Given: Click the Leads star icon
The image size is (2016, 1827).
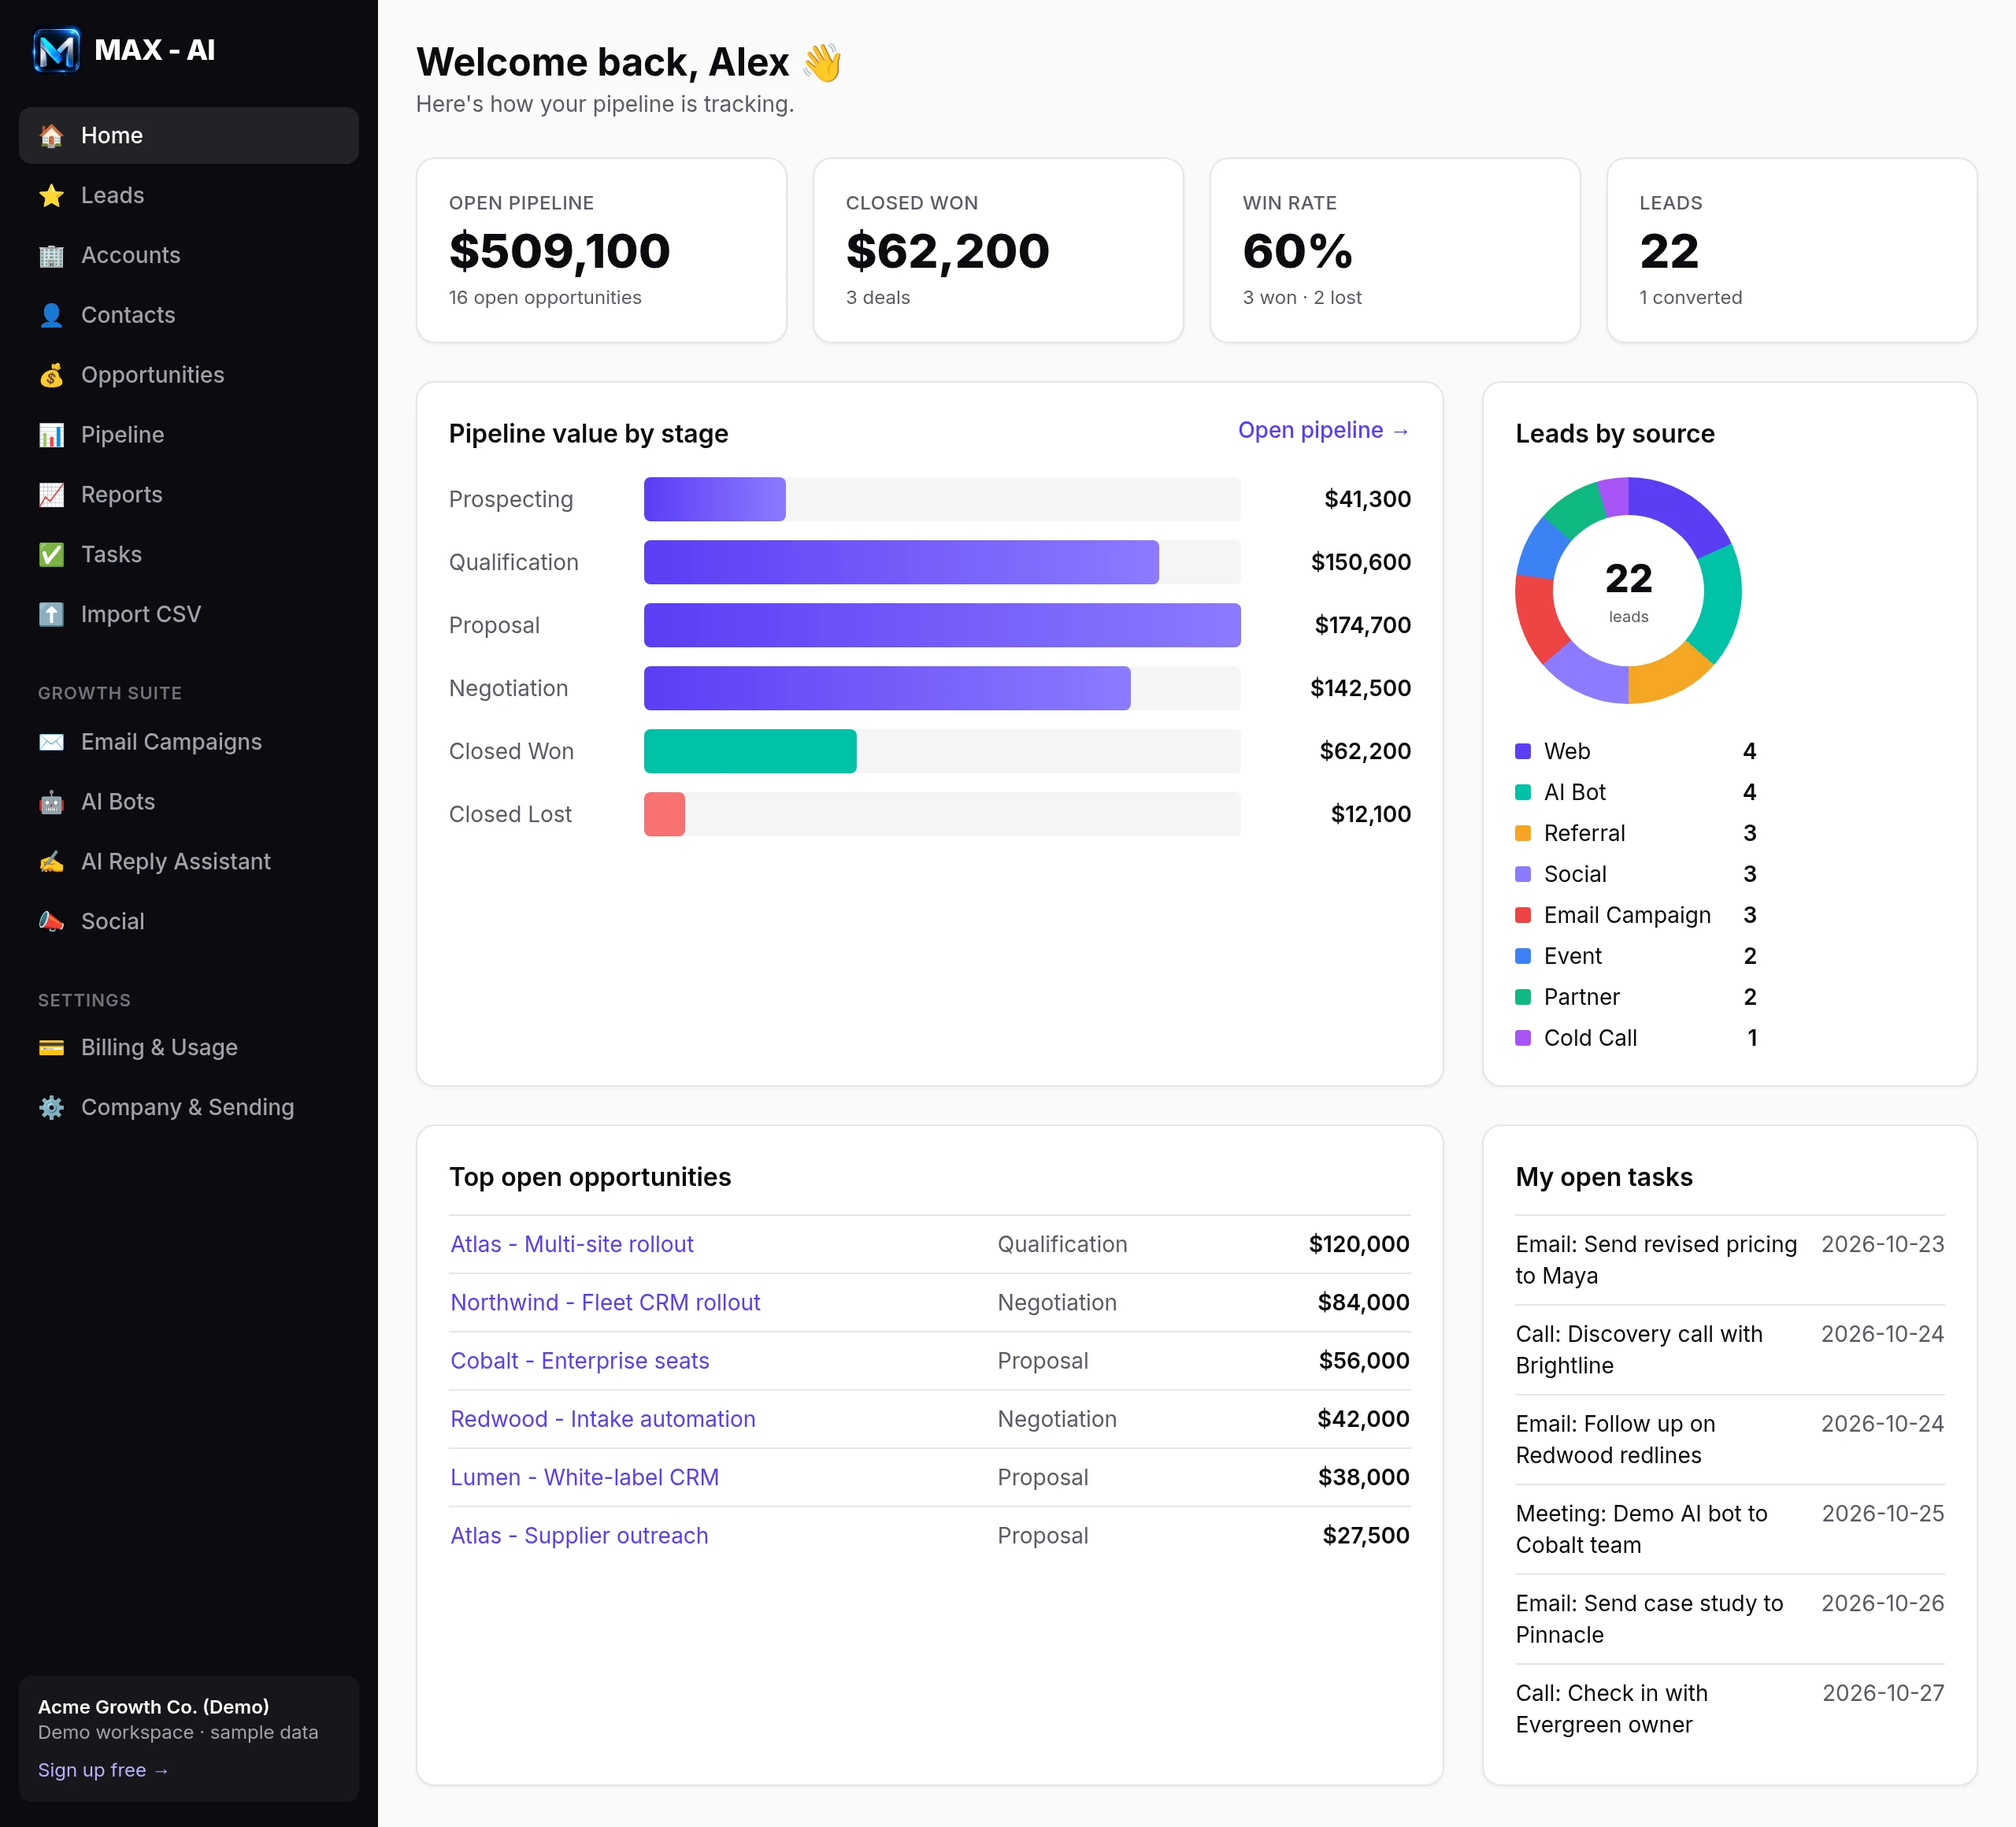Looking at the screenshot, I should click(51, 196).
